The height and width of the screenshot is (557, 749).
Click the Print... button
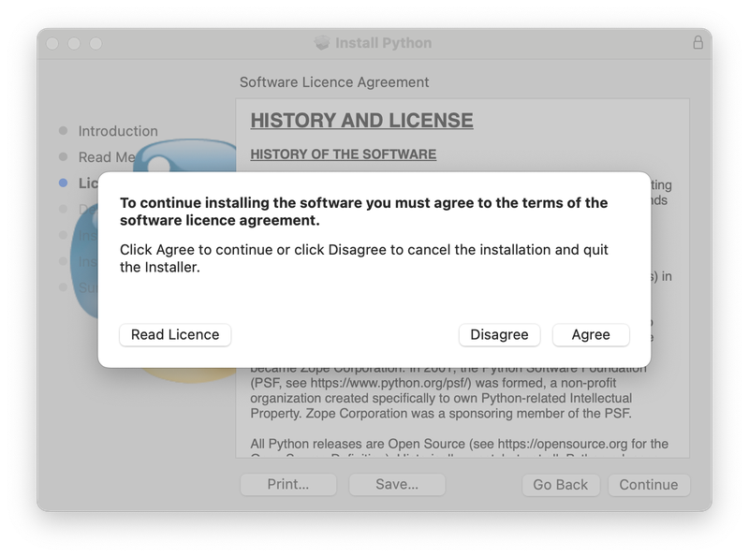click(x=288, y=484)
